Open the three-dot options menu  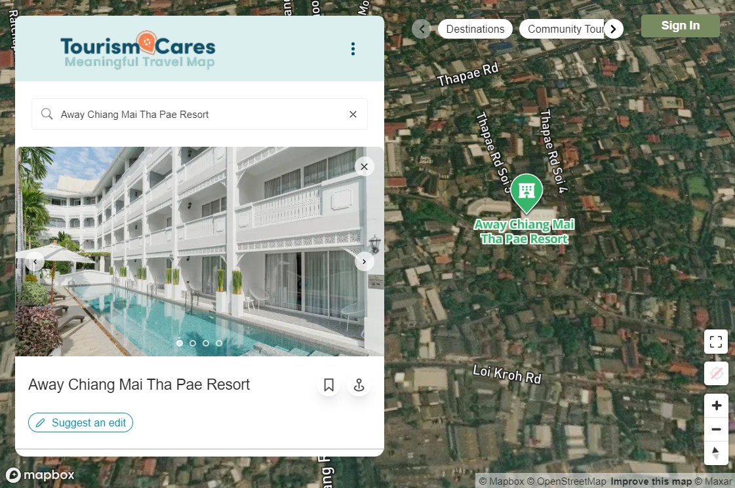[353, 48]
